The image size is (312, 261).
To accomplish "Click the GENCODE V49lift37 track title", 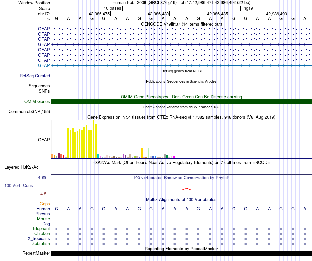I will [x=181, y=24].
